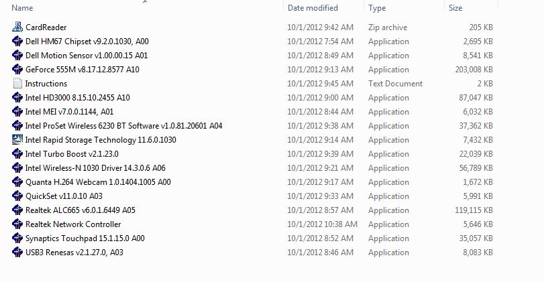Select 'Synaptics Touchpad 15.1.15.0 A00' file name

click(85, 238)
